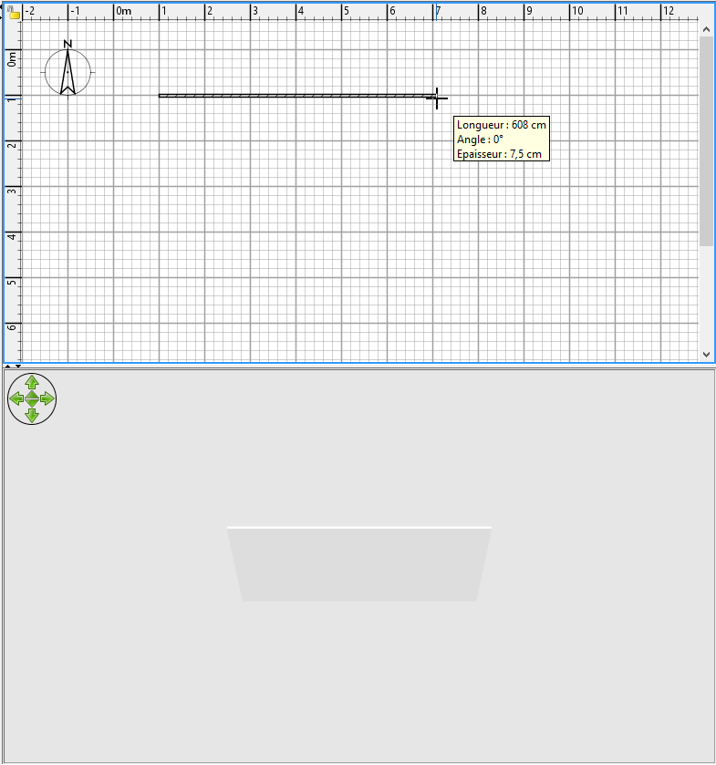Select the horizontal wall drawn in plan
Screen dimensions: 716x765
tap(296, 96)
